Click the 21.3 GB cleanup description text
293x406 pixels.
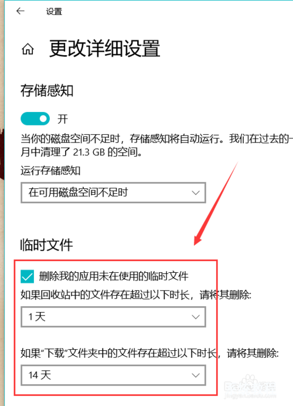click(156, 146)
